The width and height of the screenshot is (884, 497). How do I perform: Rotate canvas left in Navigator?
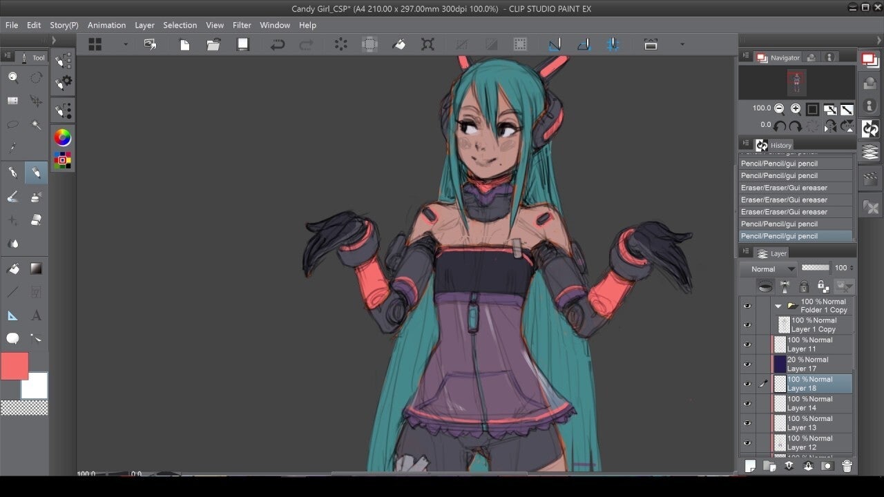(x=780, y=126)
